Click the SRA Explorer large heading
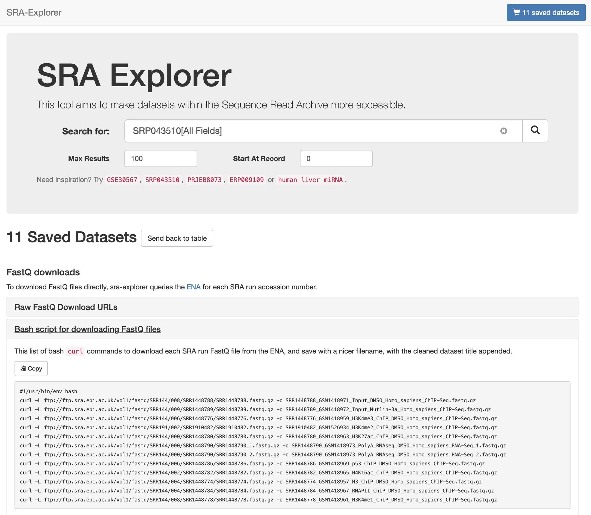 click(134, 76)
